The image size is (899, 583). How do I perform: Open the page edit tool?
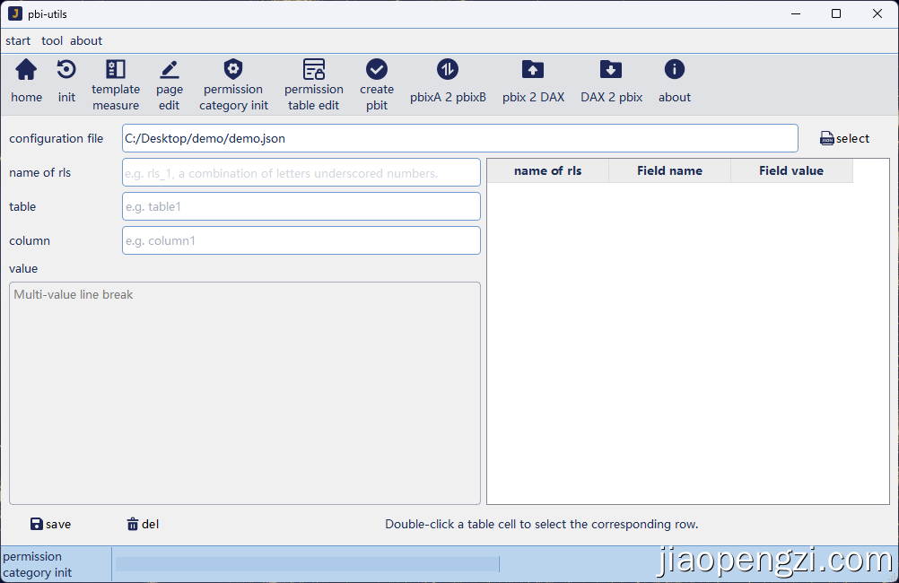(169, 70)
